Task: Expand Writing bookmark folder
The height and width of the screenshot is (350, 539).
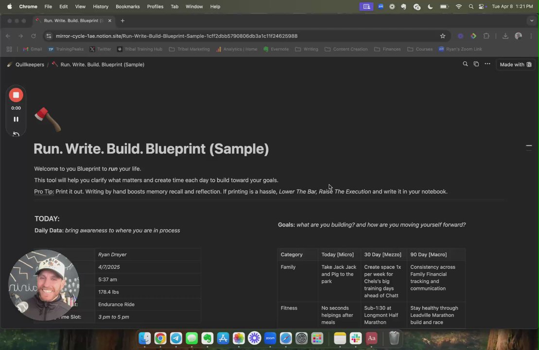Action: pos(307,49)
